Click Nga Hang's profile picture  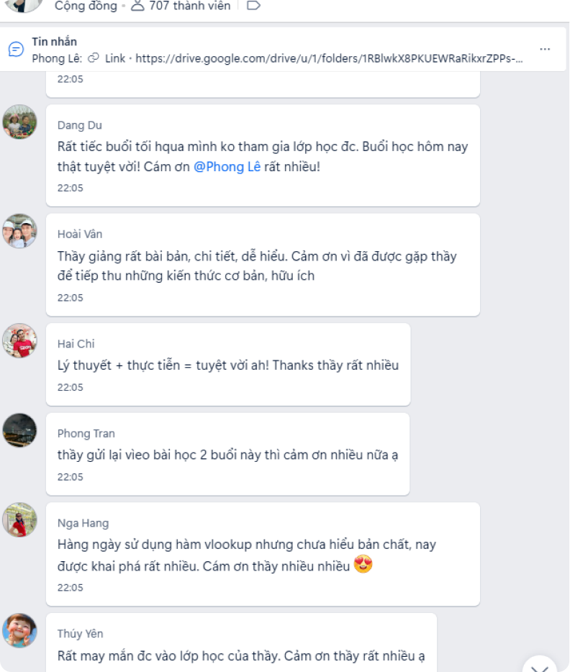[x=19, y=520]
